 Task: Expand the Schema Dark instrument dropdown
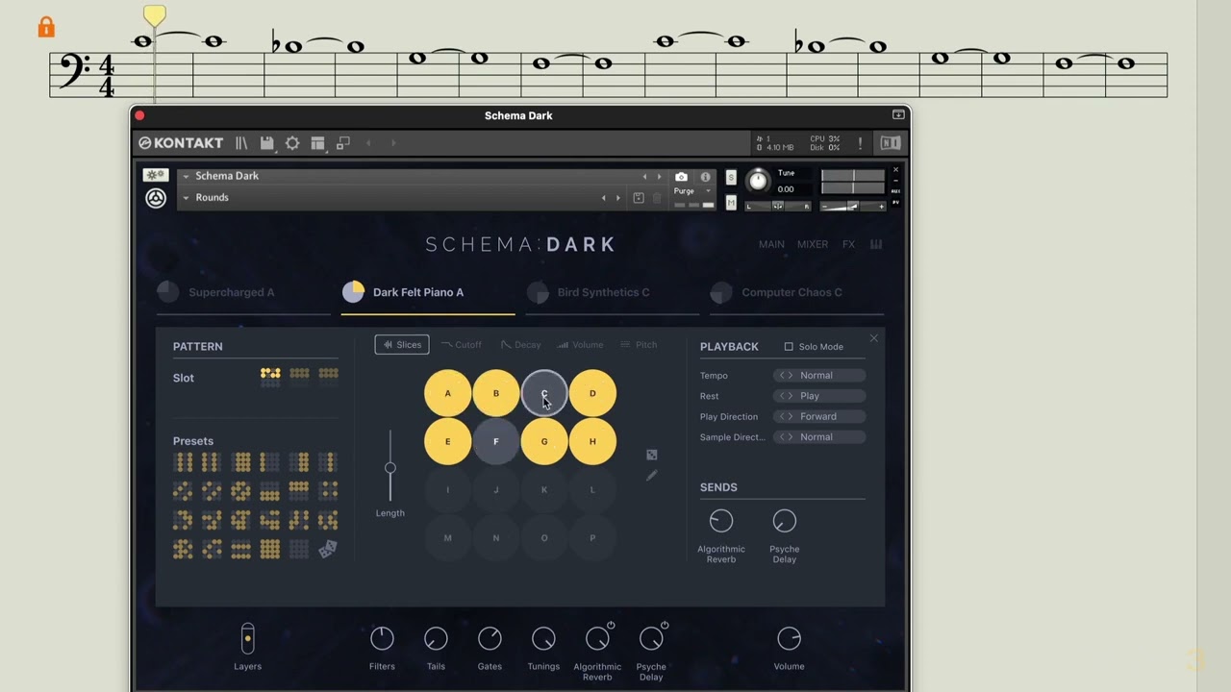tap(186, 176)
